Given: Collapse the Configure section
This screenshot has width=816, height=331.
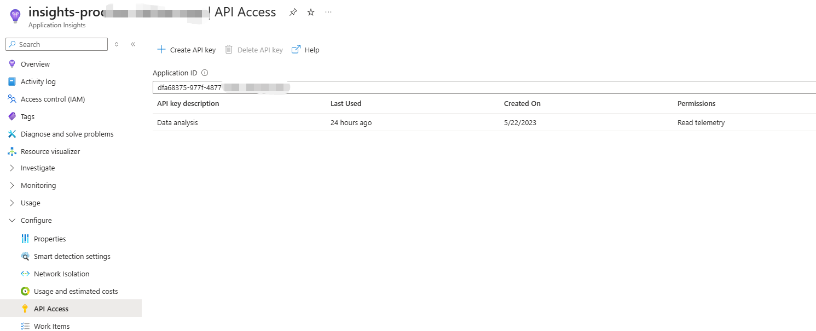Looking at the screenshot, I should (12, 220).
